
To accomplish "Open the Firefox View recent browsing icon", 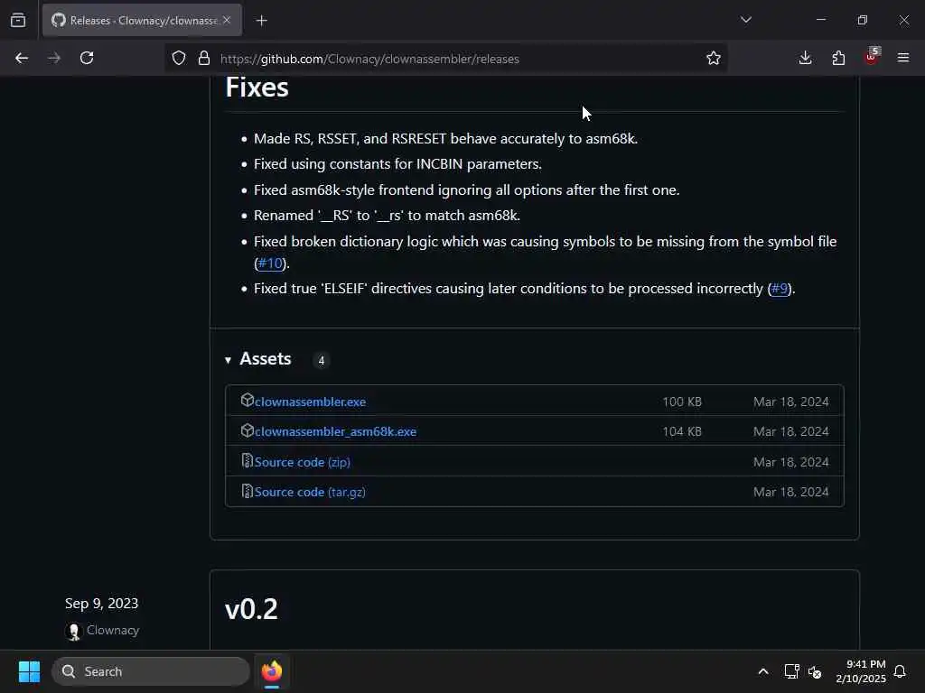I will point(18,21).
